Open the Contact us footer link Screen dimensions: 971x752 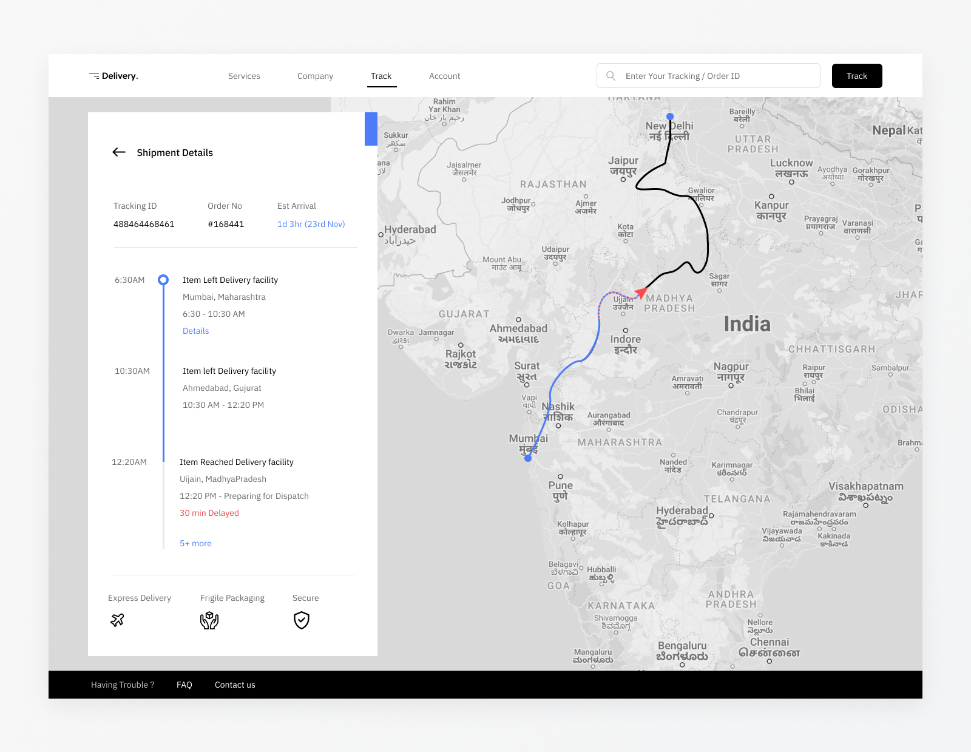235,684
